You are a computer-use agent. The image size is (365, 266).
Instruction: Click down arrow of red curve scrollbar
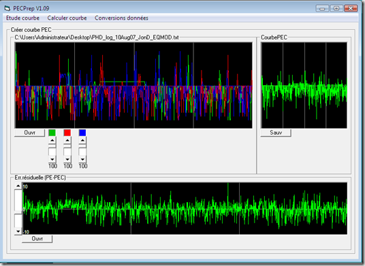pos(67,159)
